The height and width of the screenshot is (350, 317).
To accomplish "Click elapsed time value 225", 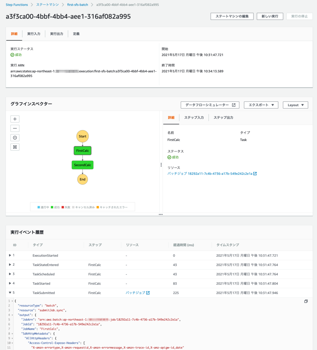I will point(176,293).
